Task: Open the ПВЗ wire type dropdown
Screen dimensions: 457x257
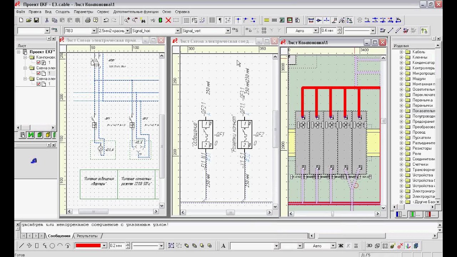Action: click(x=94, y=31)
